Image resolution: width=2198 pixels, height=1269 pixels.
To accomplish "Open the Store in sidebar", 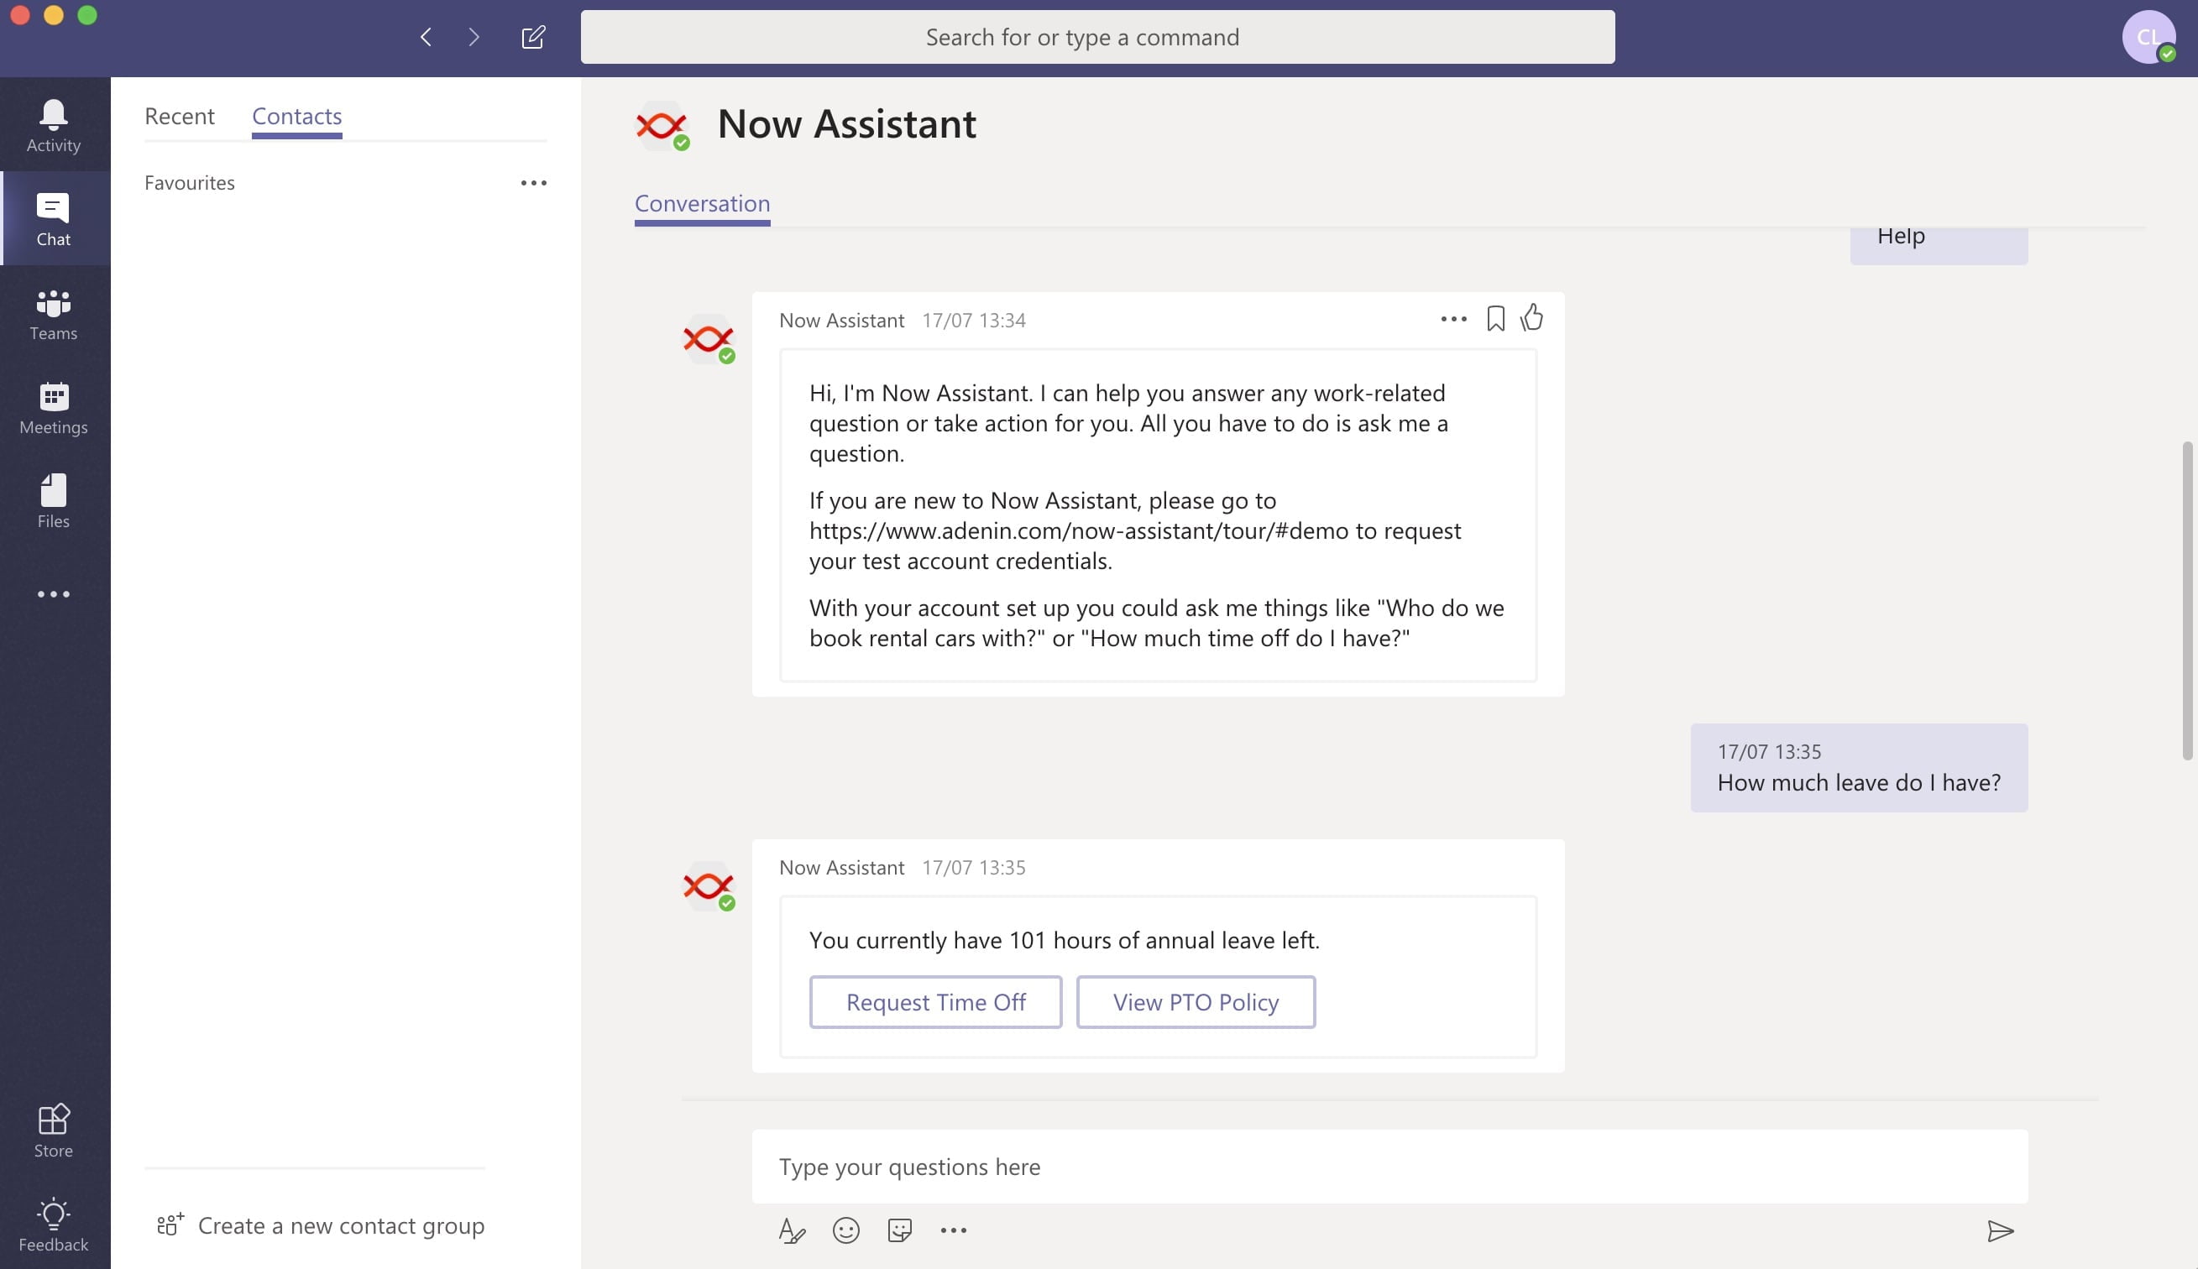I will [53, 1131].
